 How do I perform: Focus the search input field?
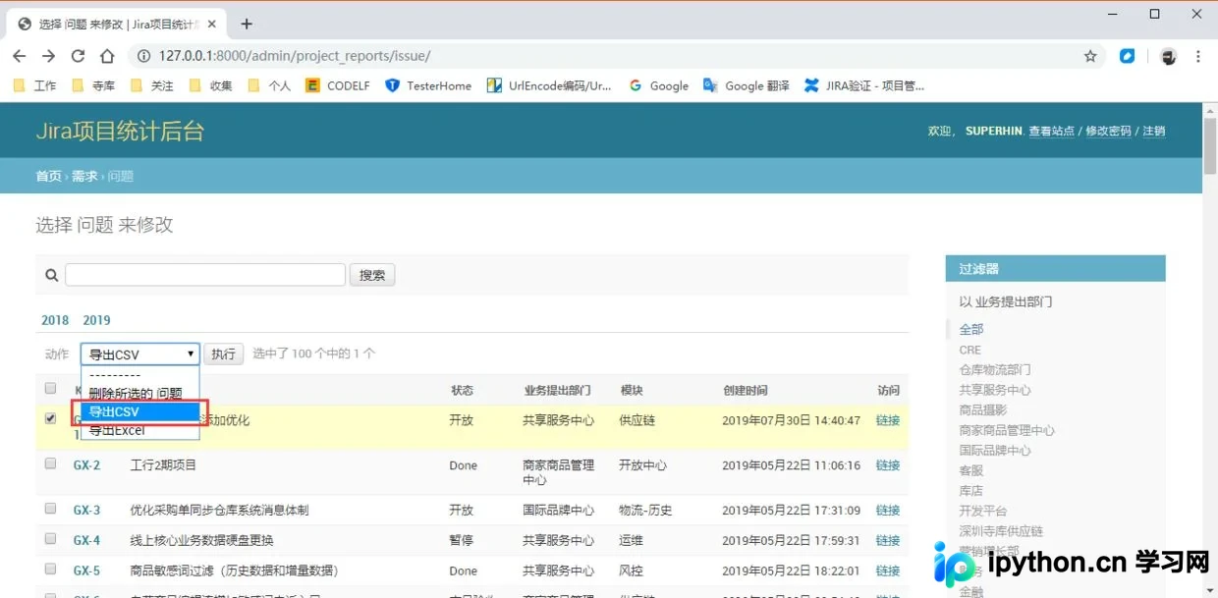tap(205, 275)
